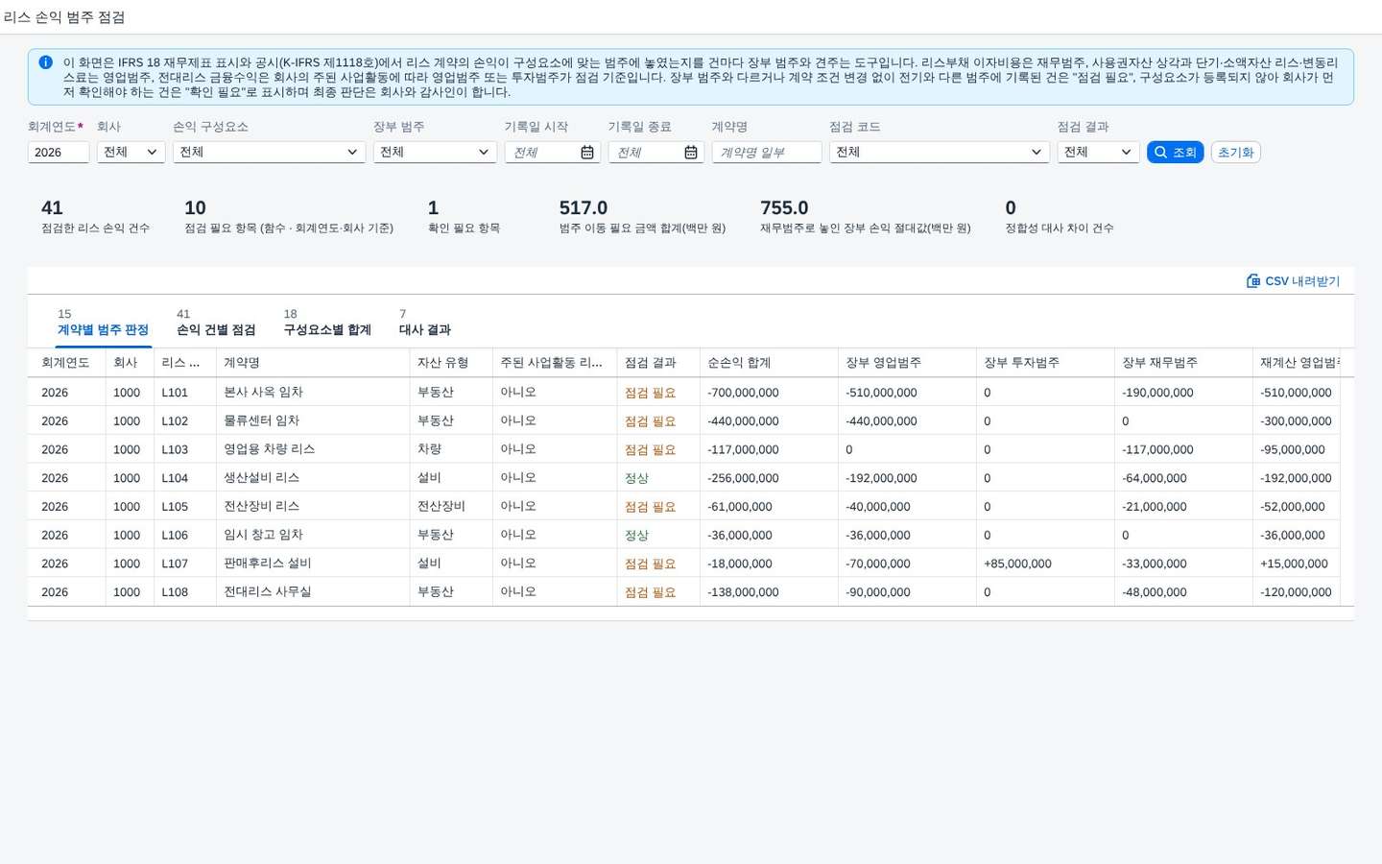Click the 정상 status in row L106
This screenshot has height=864, width=1382.
pyautogui.click(x=636, y=536)
